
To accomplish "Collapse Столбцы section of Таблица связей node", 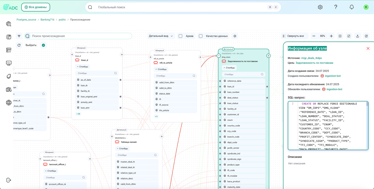I will point(122,149).
